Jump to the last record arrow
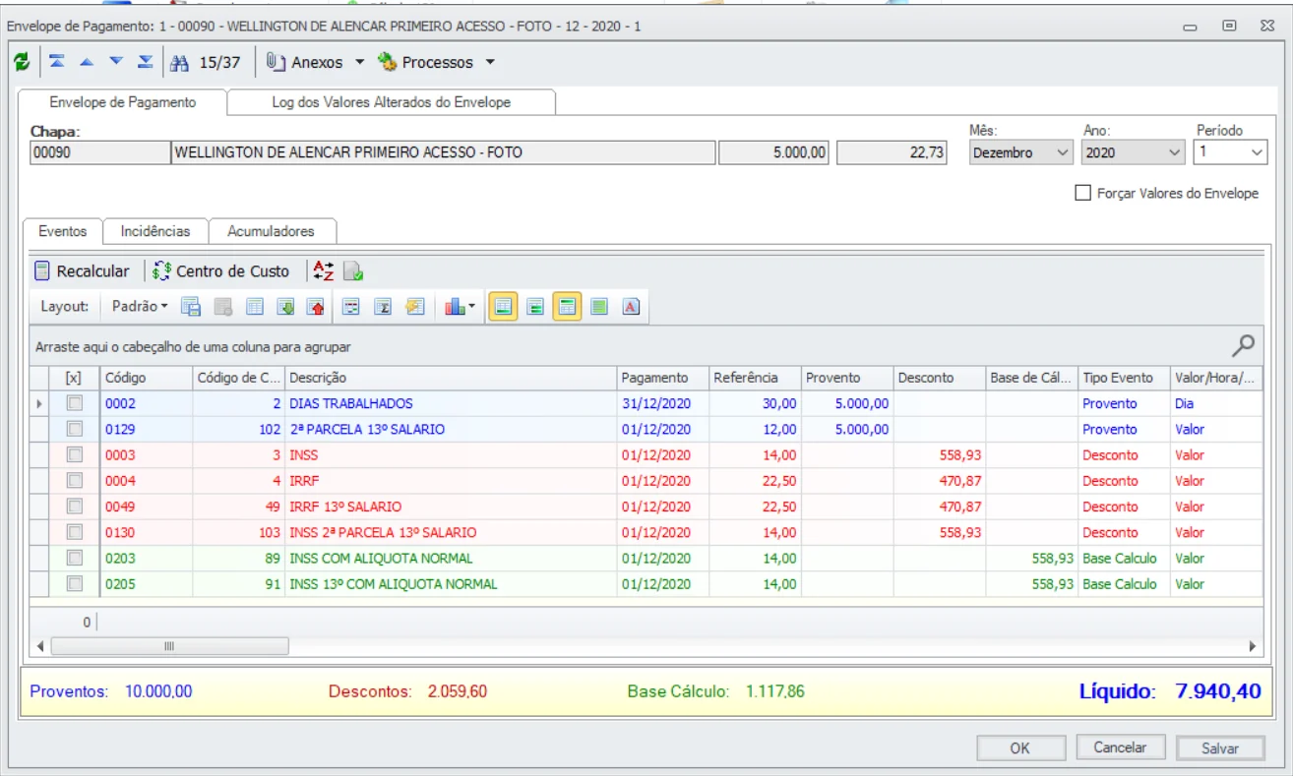Image resolution: width=1293 pixels, height=776 pixels. tap(145, 62)
